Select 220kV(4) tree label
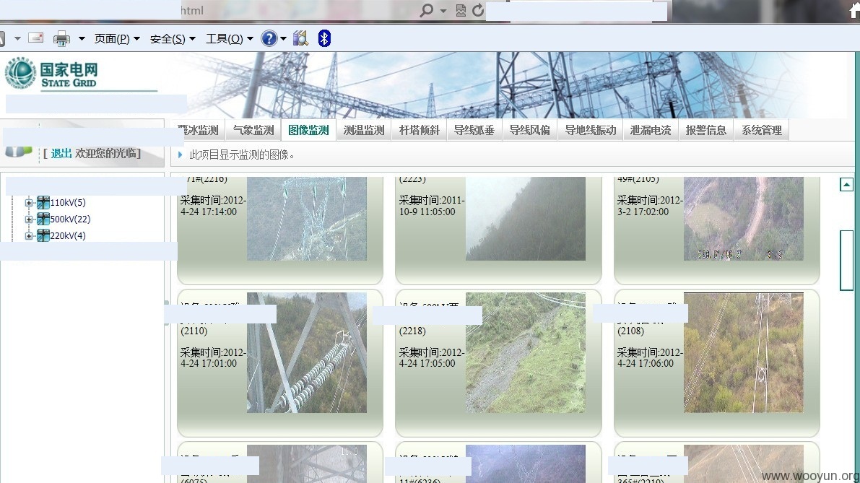 (68, 236)
